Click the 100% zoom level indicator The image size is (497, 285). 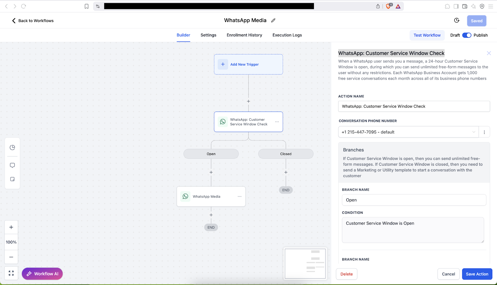(x=11, y=242)
